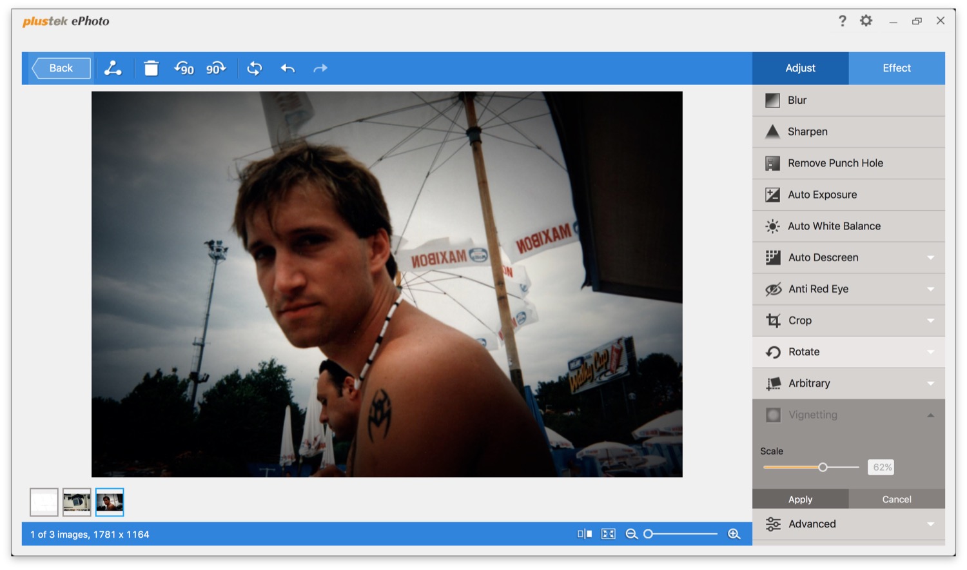The image size is (967, 570).
Task: Switch to the Effect tab
Action: (897, 68)
